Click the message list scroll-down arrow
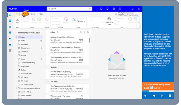The height and width of the screenshot is (105, 181). [x=90, y=98]
